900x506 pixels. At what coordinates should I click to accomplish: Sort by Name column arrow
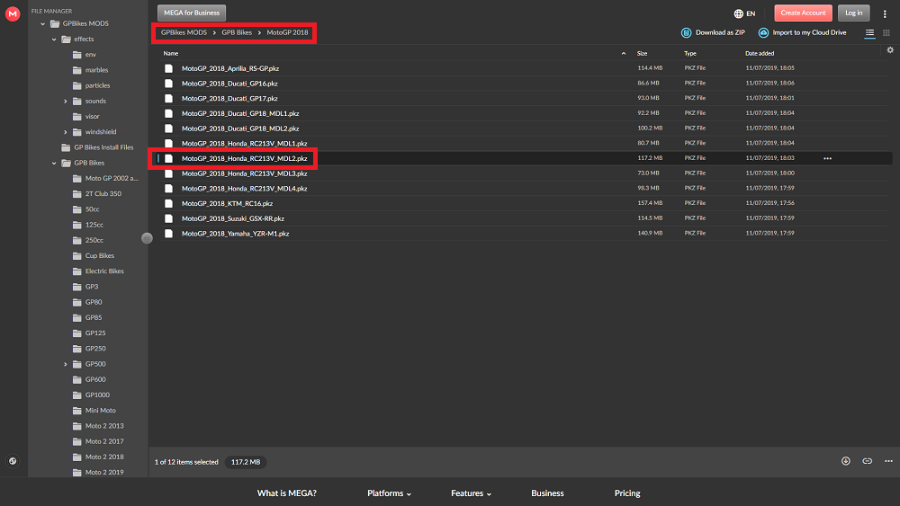[624, 53]
